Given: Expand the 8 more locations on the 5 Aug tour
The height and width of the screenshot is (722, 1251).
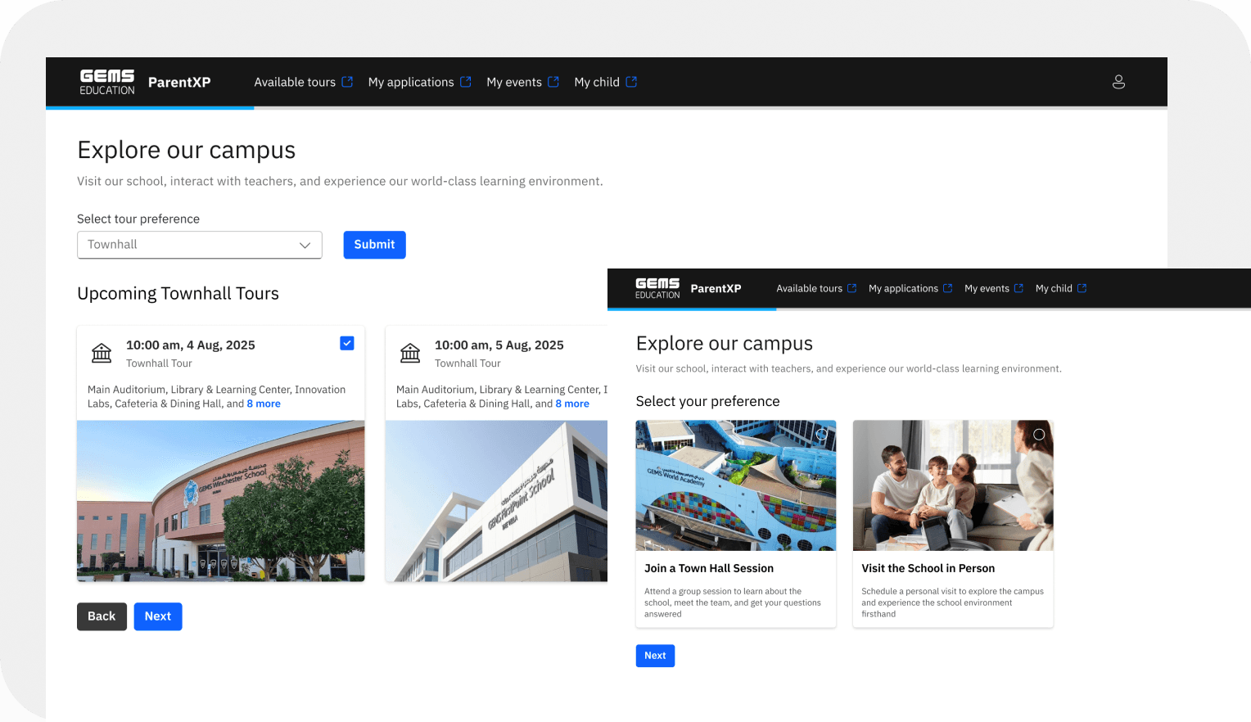Looking at the screenshot, I should tap(572, 403).
